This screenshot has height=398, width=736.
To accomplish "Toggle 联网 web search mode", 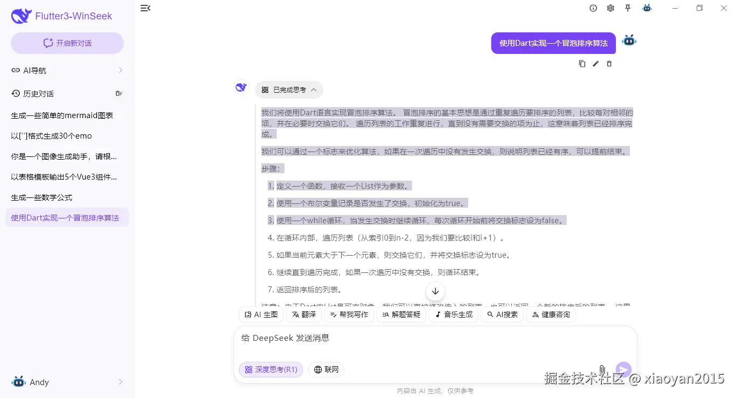I will [x=325, y=369].
